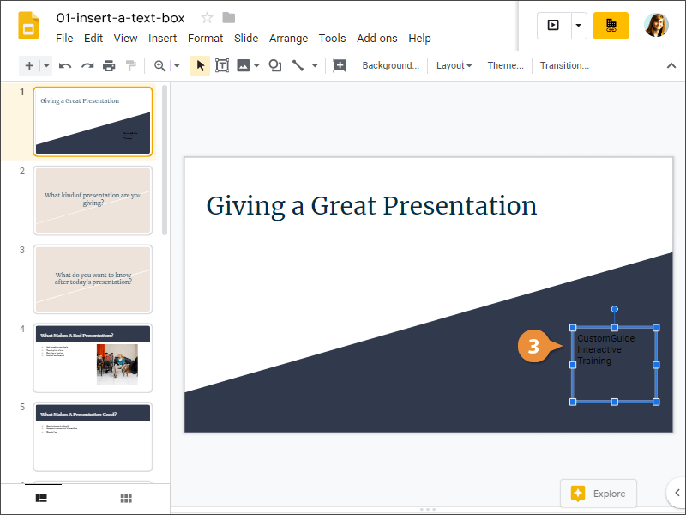The width and height of the screenshot is (686, 515).
Task: Open the new slide dropdown arrow
Action: click(x=45, y=65)
